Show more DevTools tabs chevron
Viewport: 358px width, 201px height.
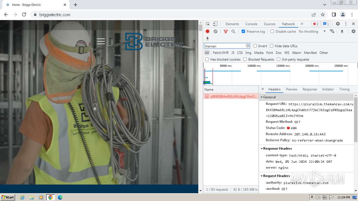(302, 24)
